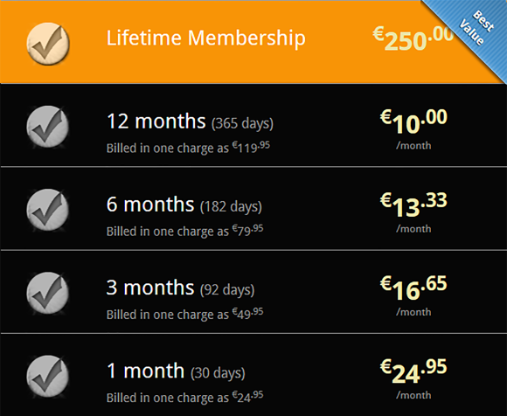Click the €24.95 per month price
The image size is (507, 416).
click(413, 371)
